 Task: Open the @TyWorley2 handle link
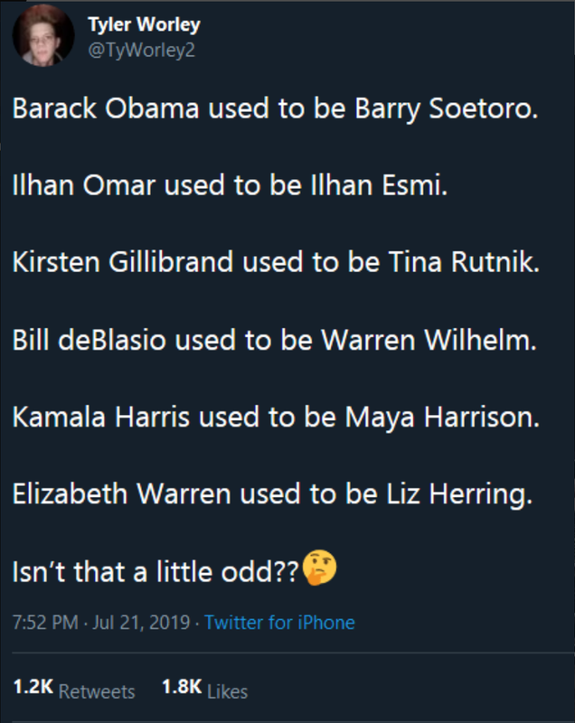pyautogui.click(x=142, y=50)
